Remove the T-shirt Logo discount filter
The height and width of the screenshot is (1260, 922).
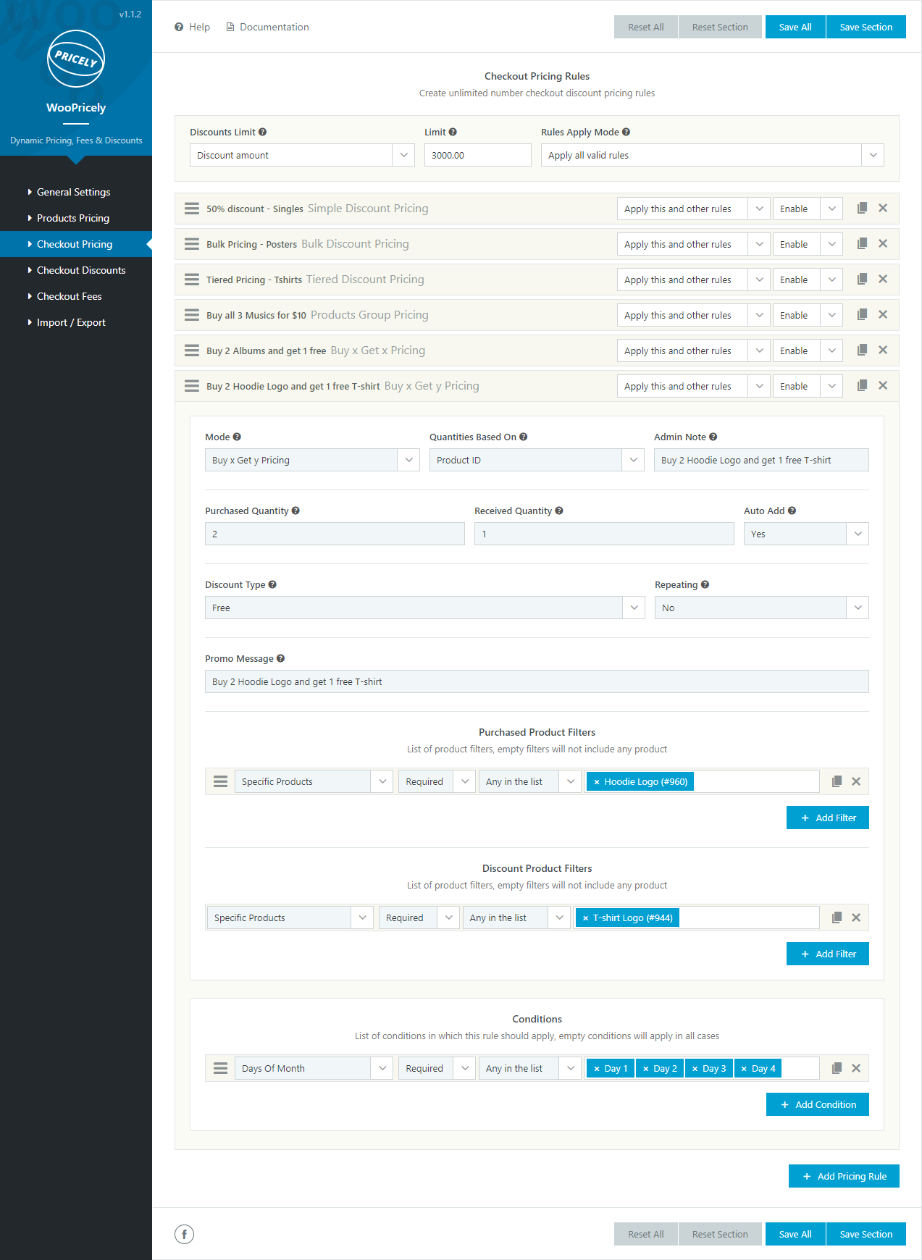[856, 917]
